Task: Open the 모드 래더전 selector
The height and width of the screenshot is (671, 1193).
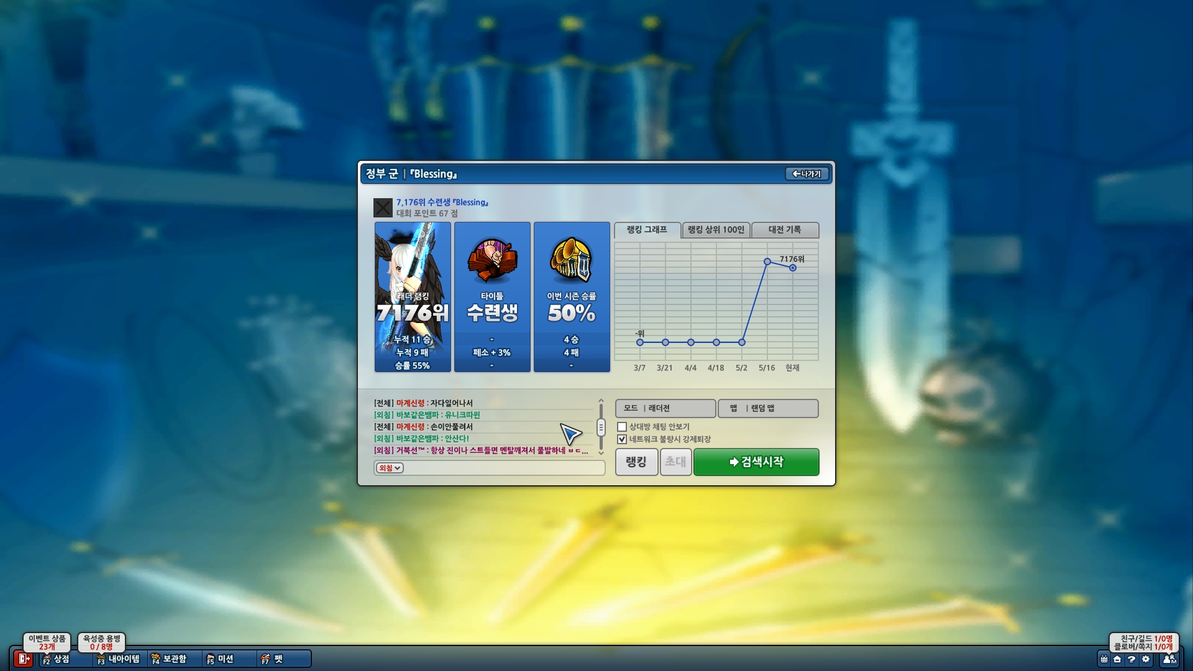Action: [x=665, y=408]
